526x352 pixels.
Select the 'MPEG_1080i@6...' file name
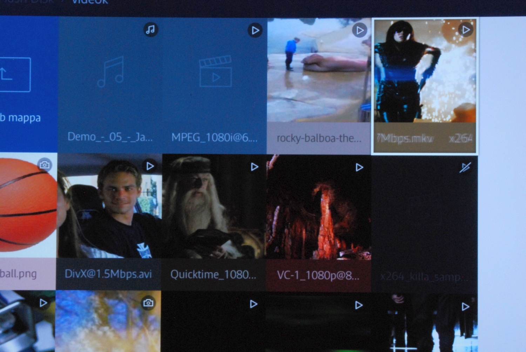[214, 137]
